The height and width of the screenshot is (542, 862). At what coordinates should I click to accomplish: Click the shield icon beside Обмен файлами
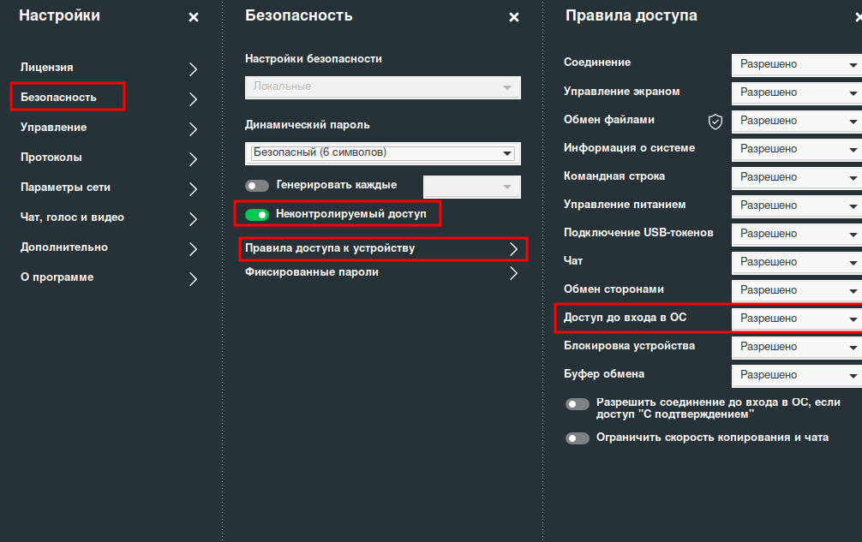coord(715,122)
